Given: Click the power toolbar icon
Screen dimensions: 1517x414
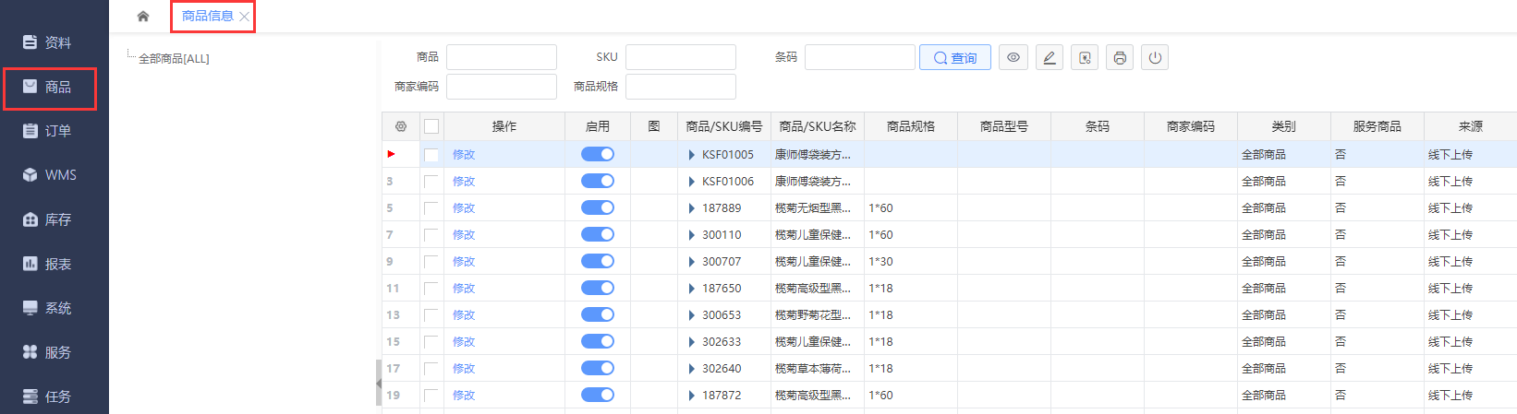Looking at the screenshot, I should point(1155,57).
